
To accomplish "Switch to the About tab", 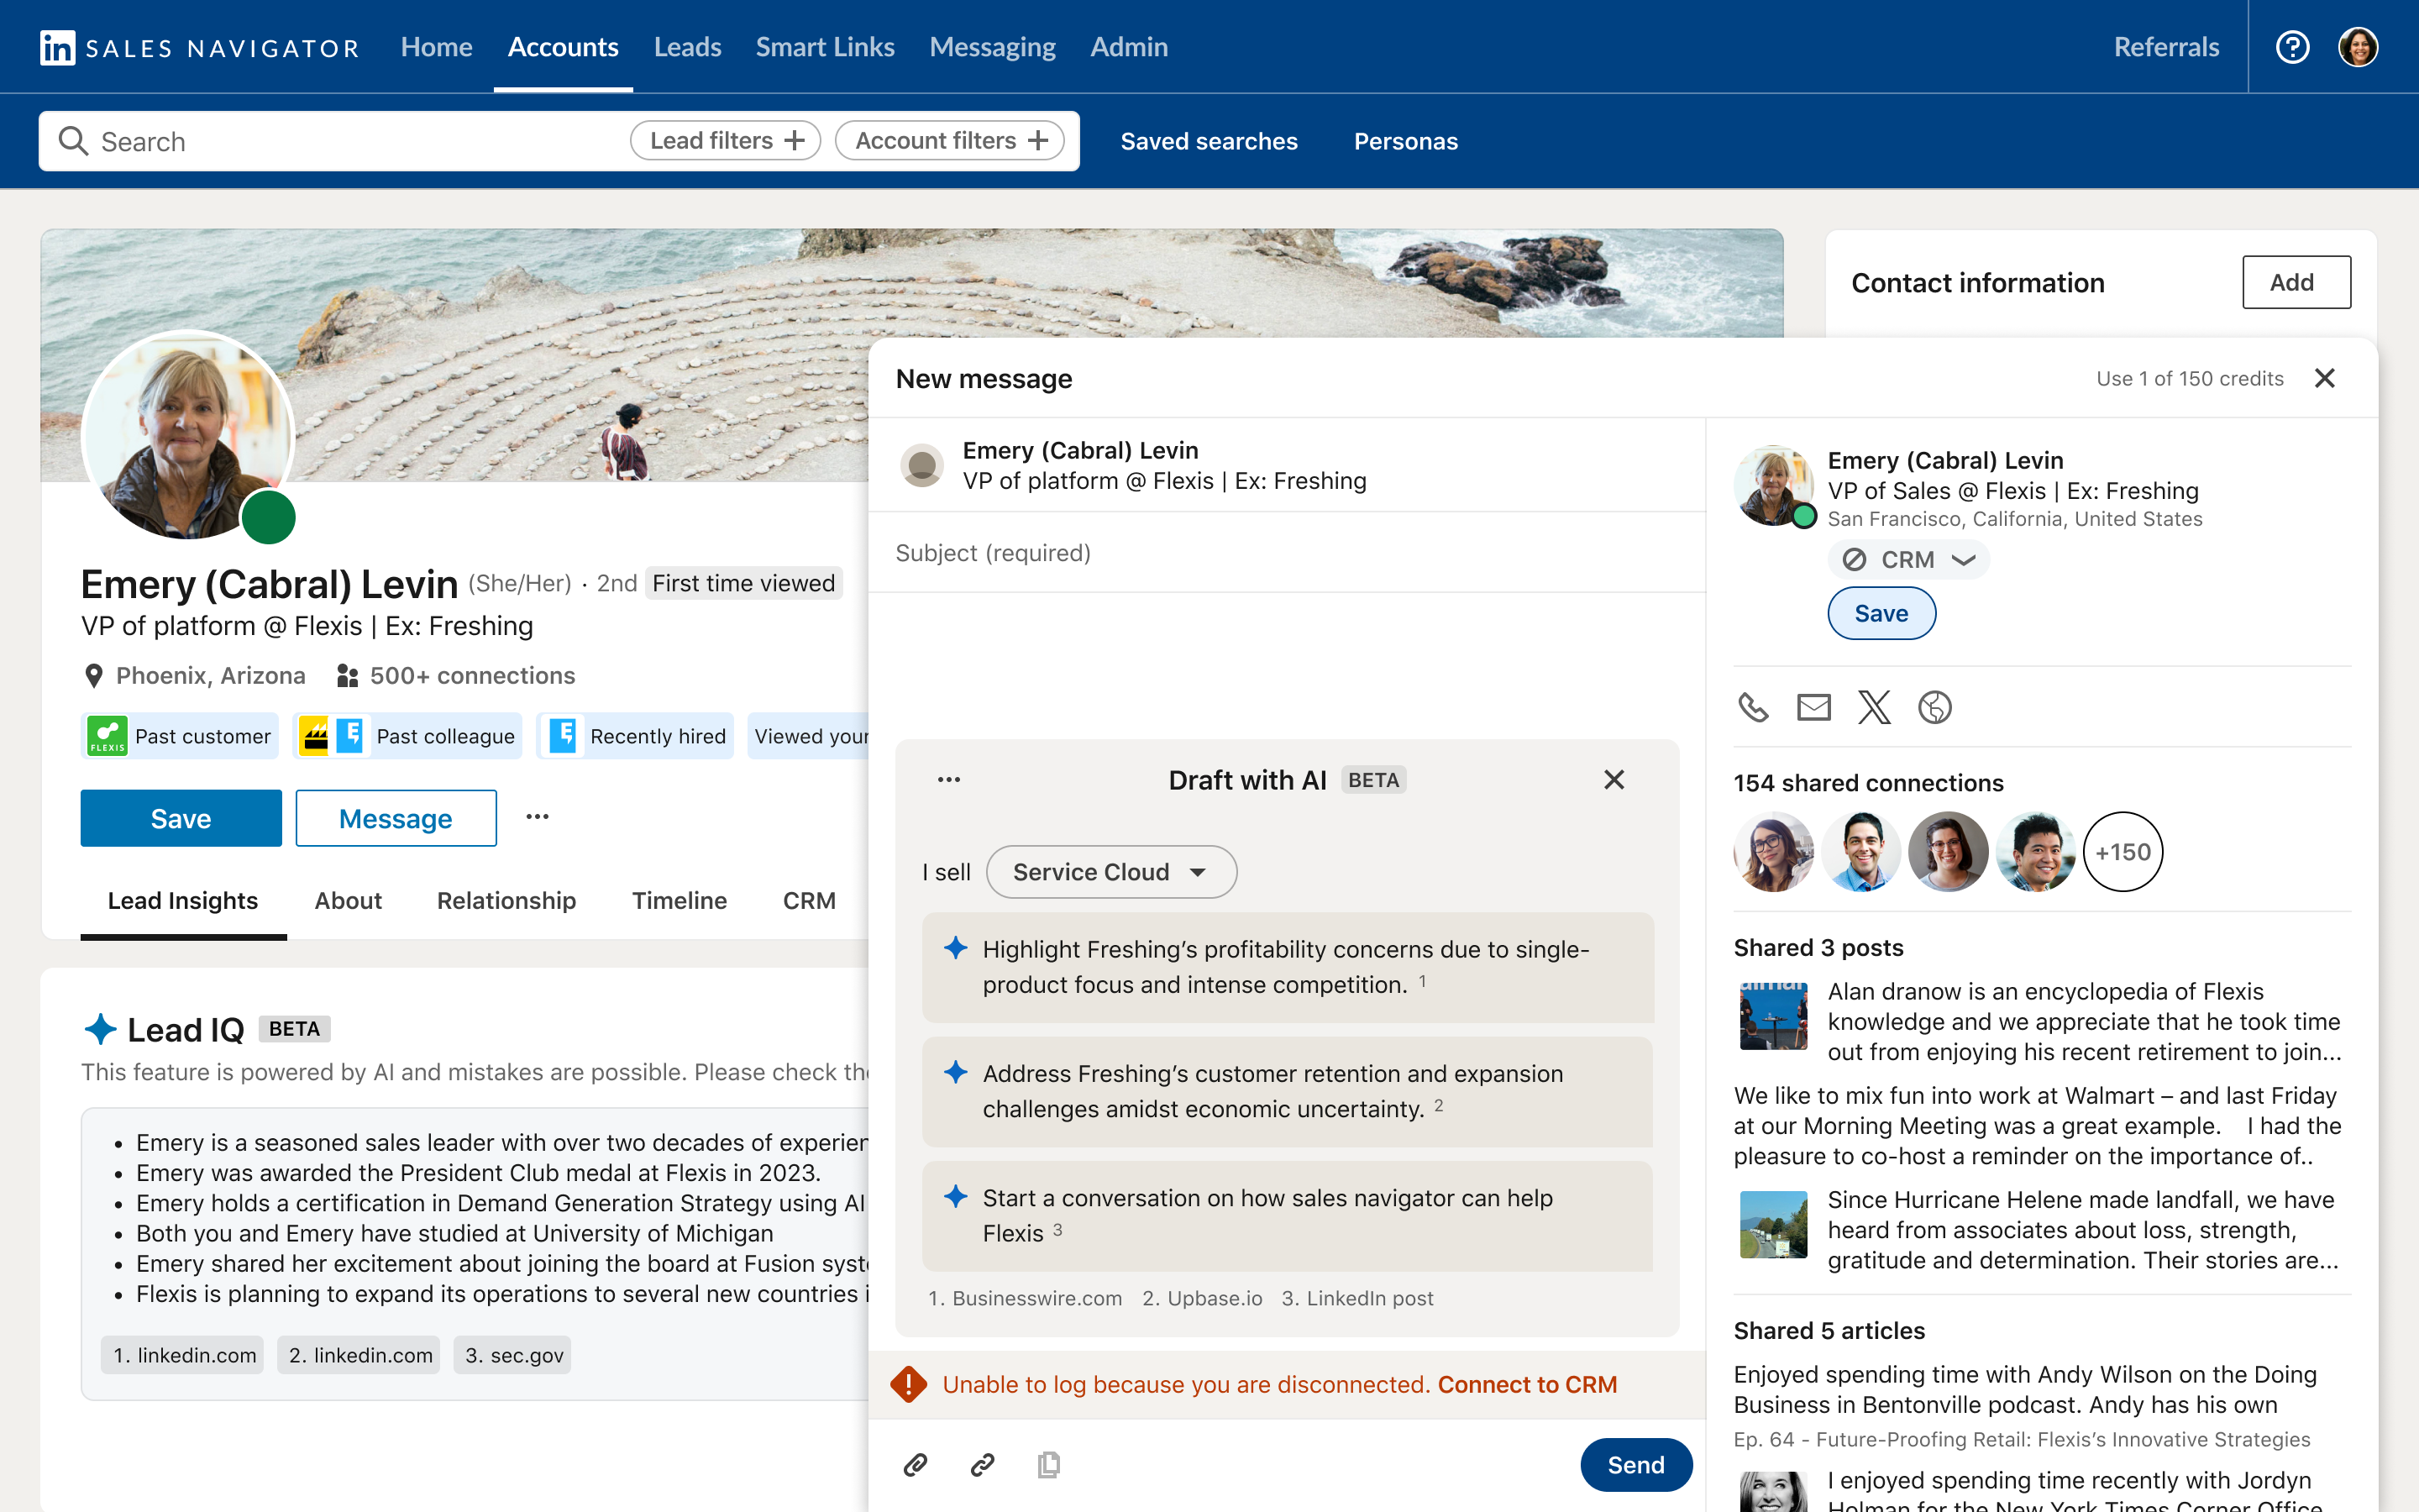I will tap(348, 901).
